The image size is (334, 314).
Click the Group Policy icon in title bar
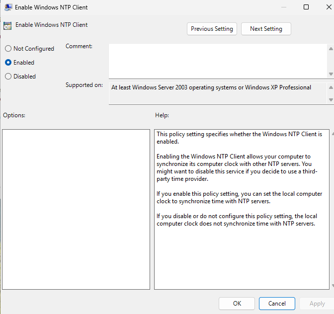pyautogui.click(x=8, y=7)
